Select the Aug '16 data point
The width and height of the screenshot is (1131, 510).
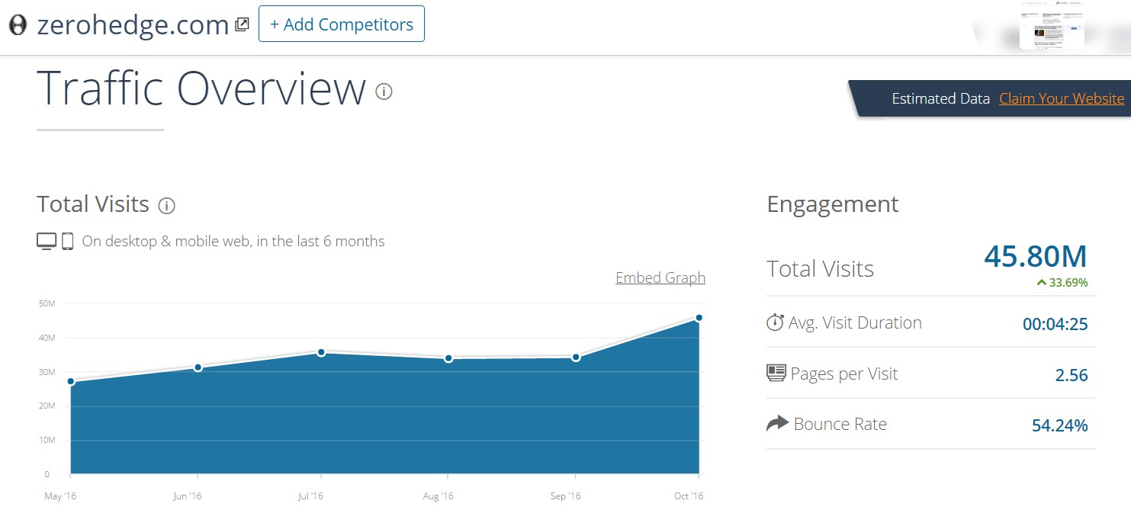pyautogui.click(x=448, y=358)
